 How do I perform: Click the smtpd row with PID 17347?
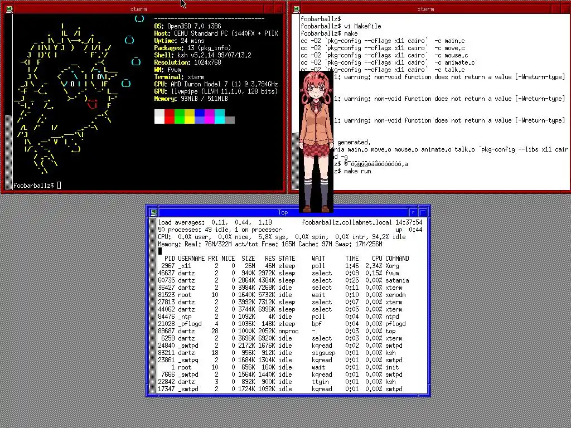[x=284, y=389]
